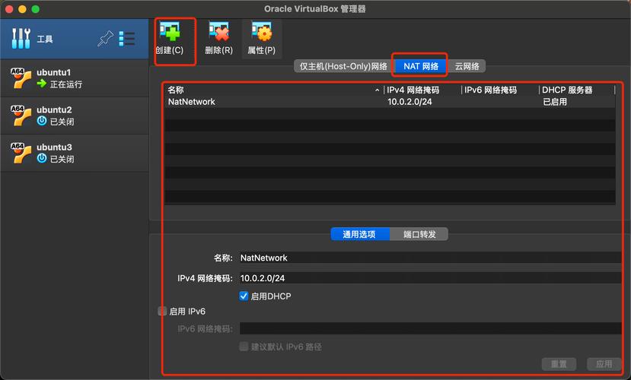Toggle 建议默认 IPv6 路径 checkbox
This screenshot has height=380, width=631.
[x=244, y=347]
